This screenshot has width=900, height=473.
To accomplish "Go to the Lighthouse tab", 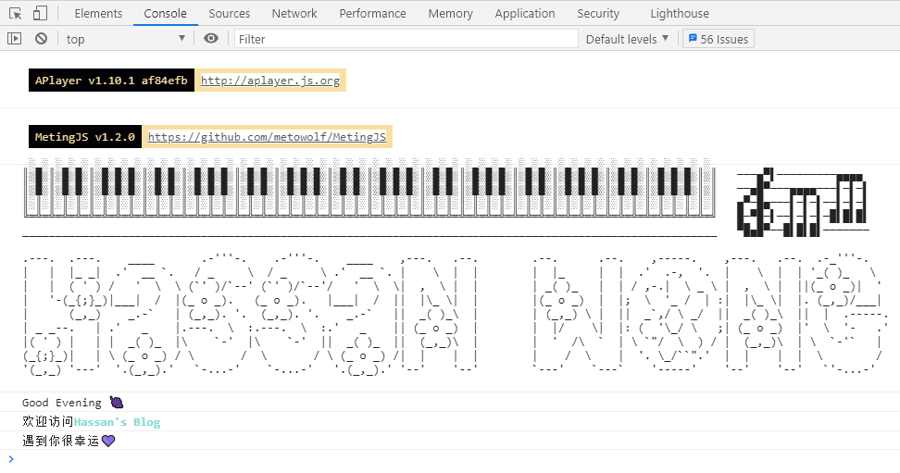I will click(680, 13).
